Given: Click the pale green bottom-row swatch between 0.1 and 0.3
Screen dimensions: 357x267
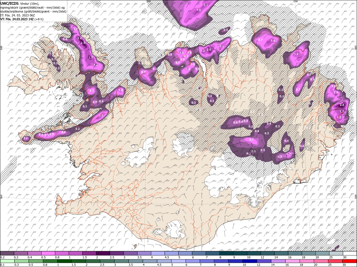Looking at the screenshot, I should 7,261.
